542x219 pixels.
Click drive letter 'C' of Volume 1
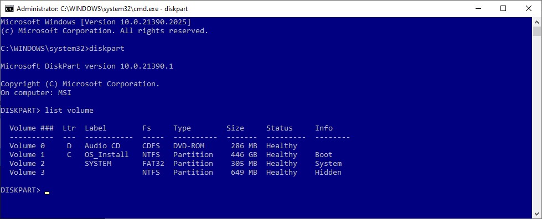pos(69,155)
